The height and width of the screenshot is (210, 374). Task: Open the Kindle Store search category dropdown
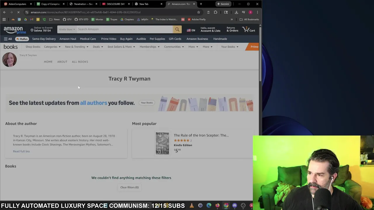point(67,29)
